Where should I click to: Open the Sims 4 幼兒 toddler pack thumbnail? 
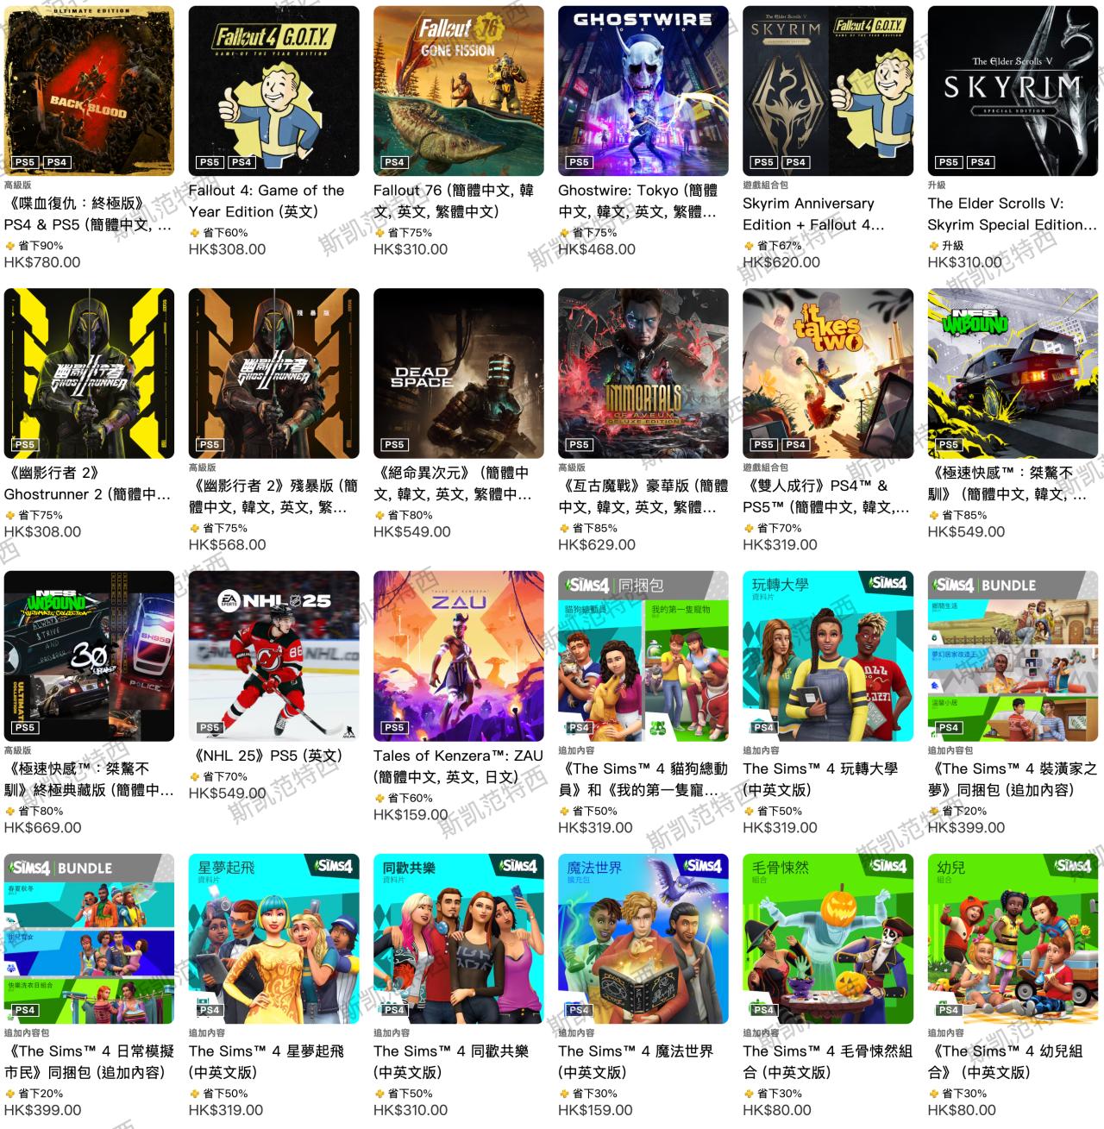(x=1012, y=938)
